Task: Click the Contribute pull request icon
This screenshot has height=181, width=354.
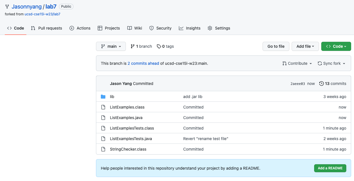Action: click(x=285, y=63)
